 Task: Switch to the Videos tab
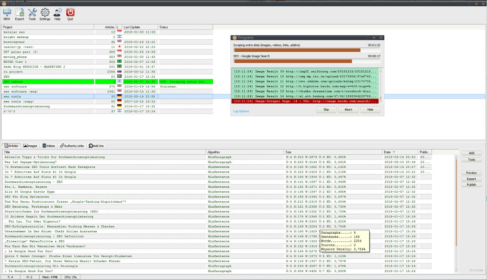48,146
